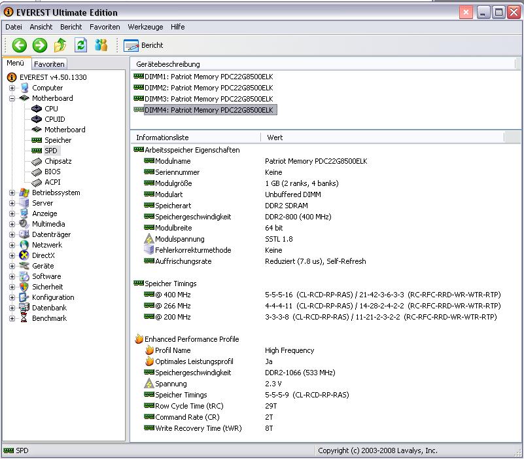This screenshot has width=524, height=459.
Task: Select DIMM4 Patriot Memory device row
Action: (210, 110)
